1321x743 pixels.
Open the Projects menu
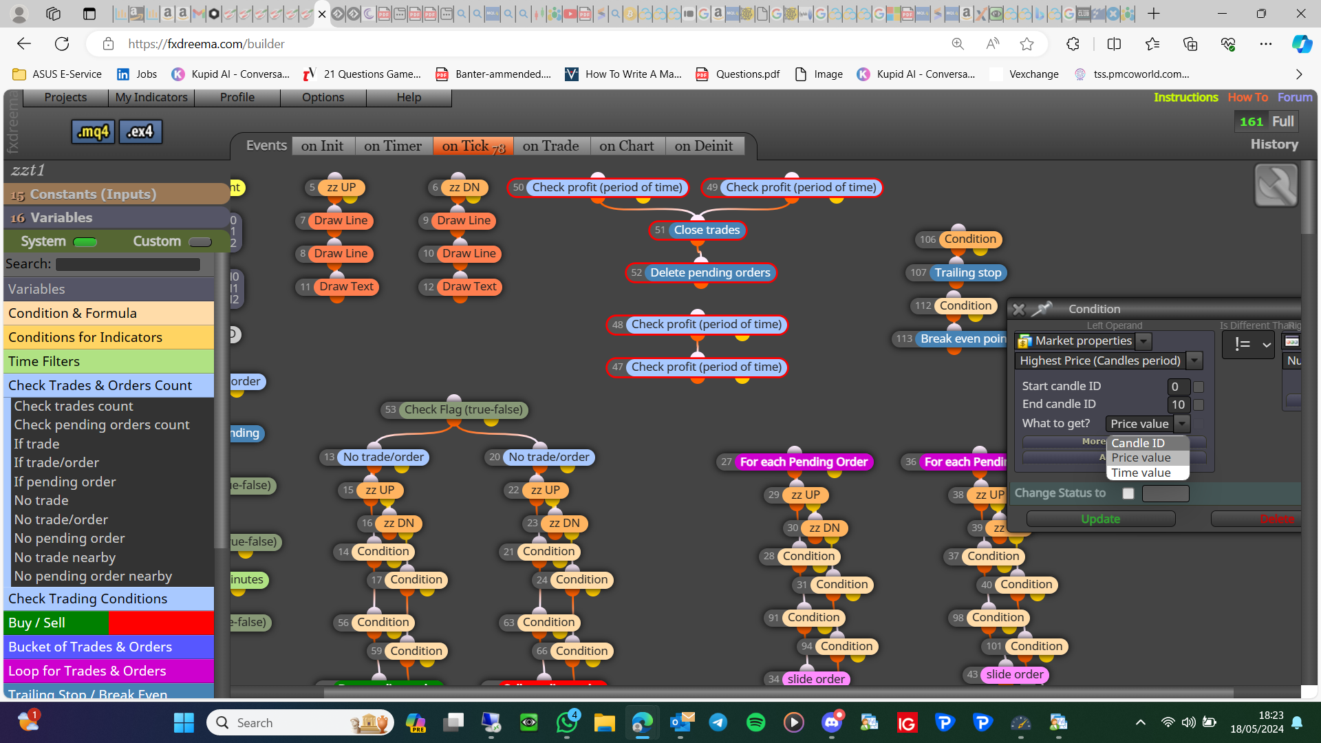65,98
